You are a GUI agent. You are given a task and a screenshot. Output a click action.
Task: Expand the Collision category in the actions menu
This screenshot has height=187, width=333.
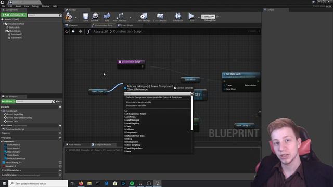[124, 129]
